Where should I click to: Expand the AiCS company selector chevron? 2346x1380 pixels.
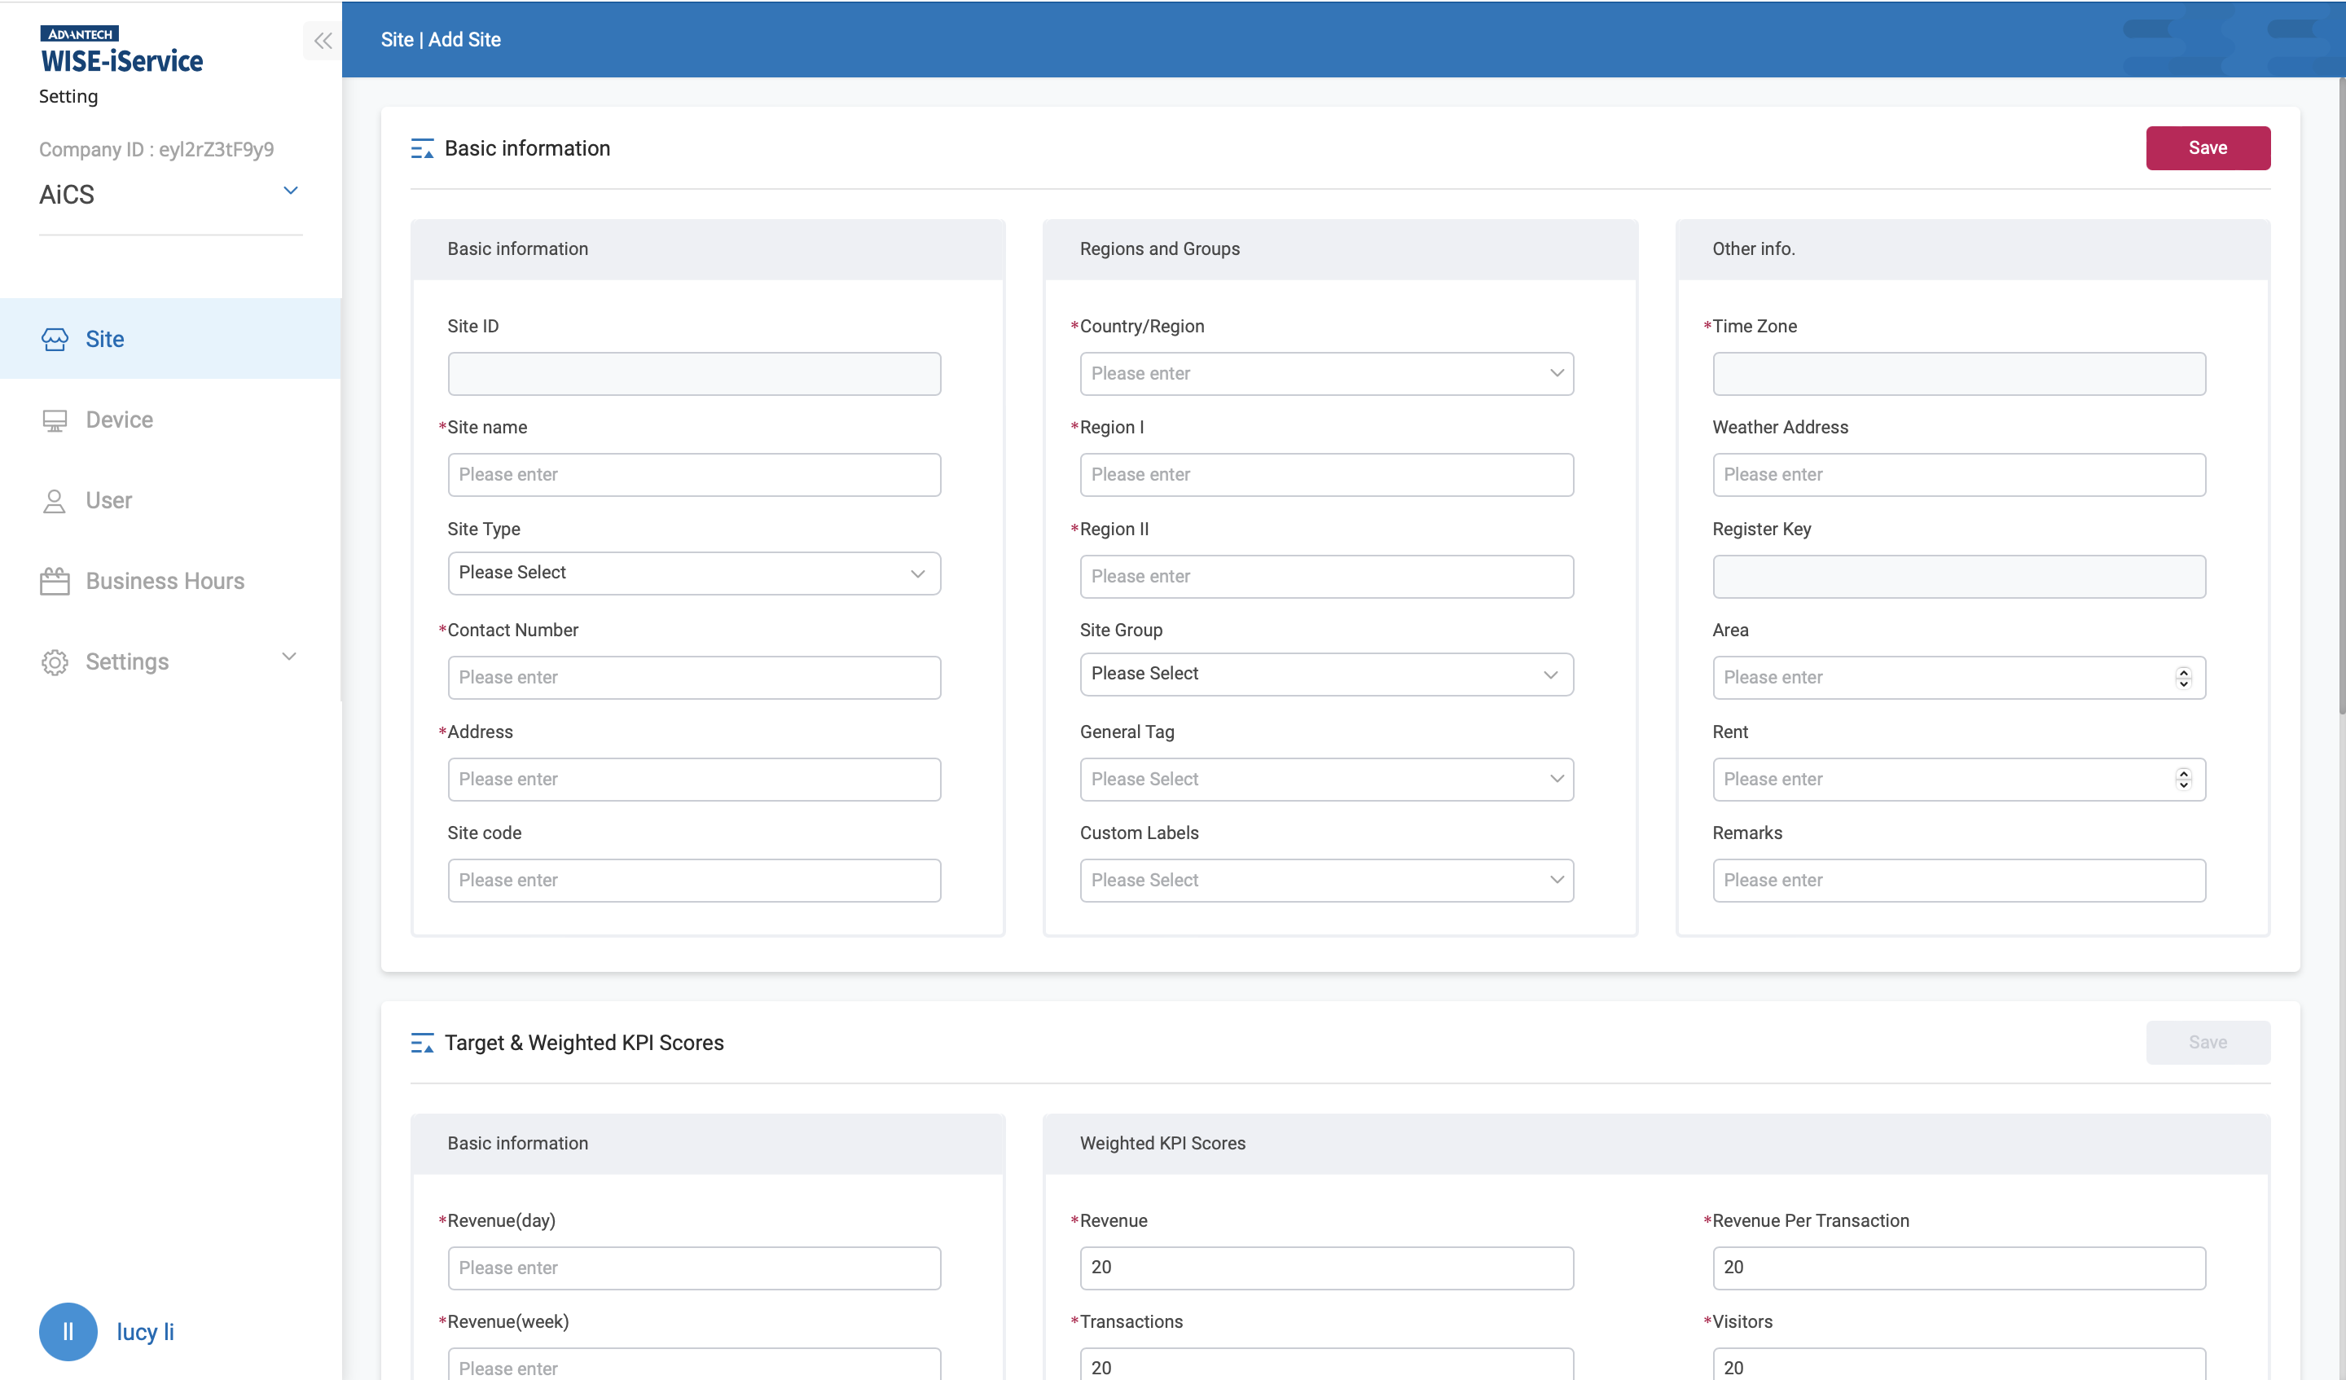pos(291,190)
